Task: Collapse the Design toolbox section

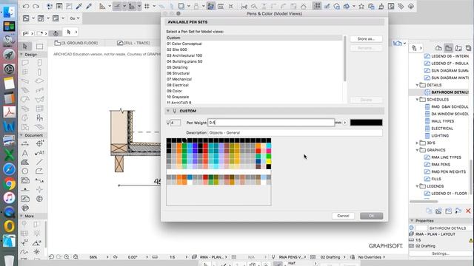Action: 21,55
